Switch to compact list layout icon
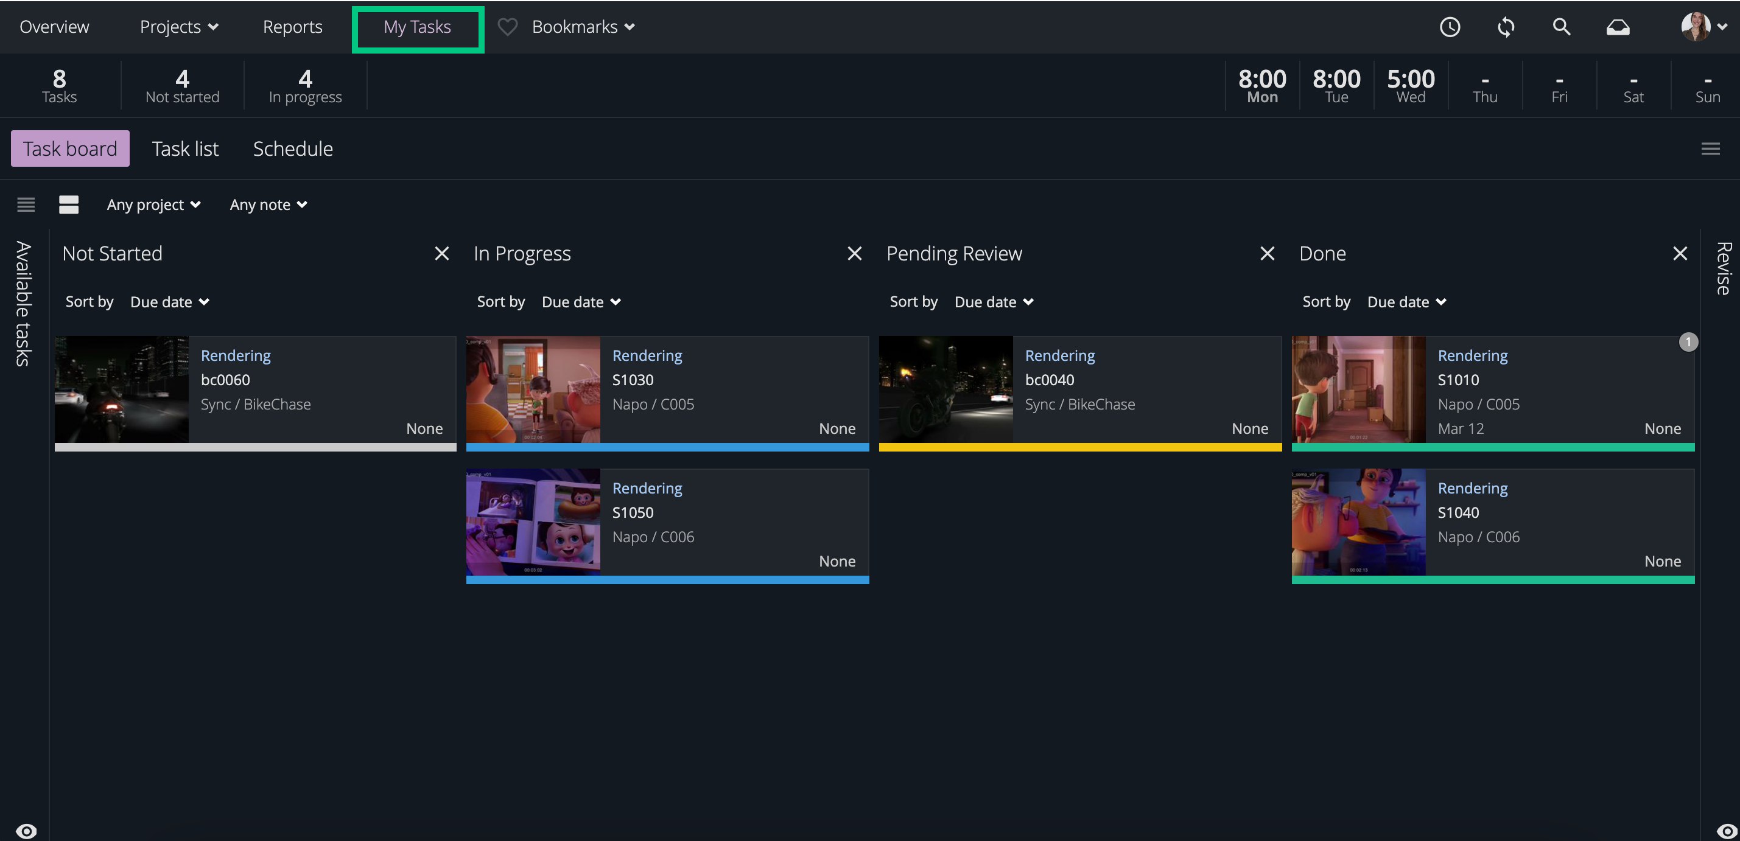1740x841 pixels. pyautogui.click(x=25, y=204)
